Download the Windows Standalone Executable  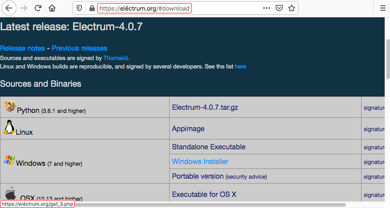[x=209, y=147]
